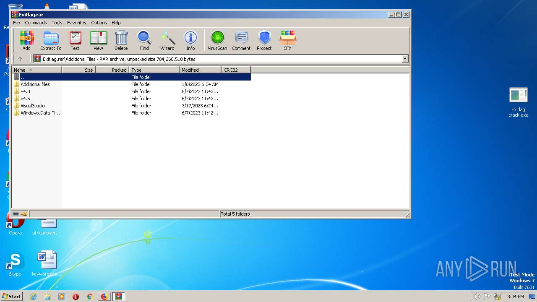This screenshot has height=302, width=537.
Task: Click the Protect shield icon
Action: click(264, 41)
